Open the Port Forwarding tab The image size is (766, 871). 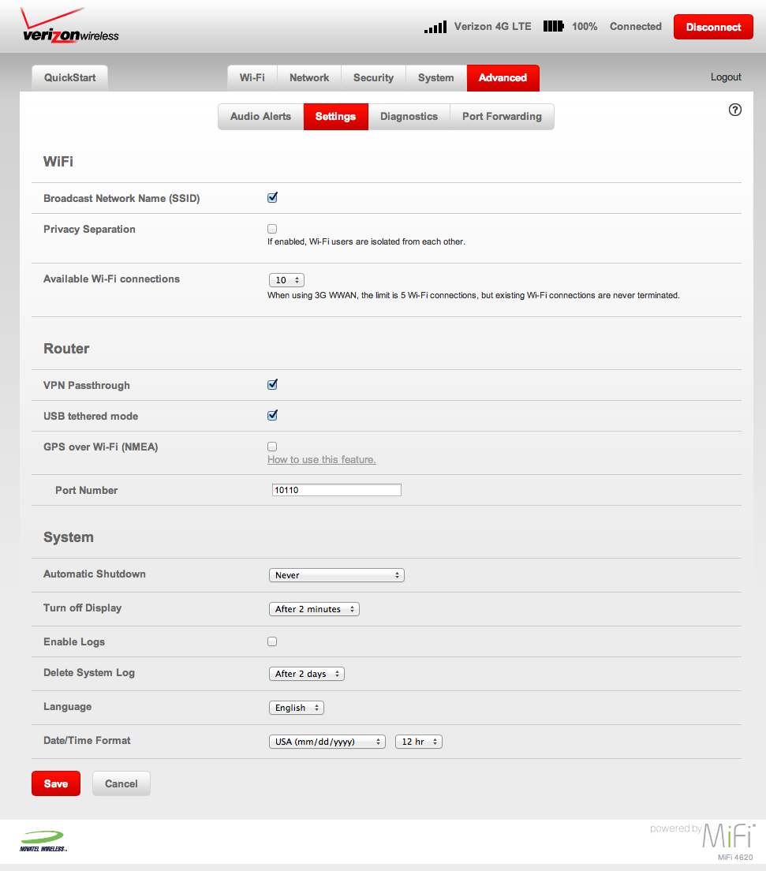(502, 117)
